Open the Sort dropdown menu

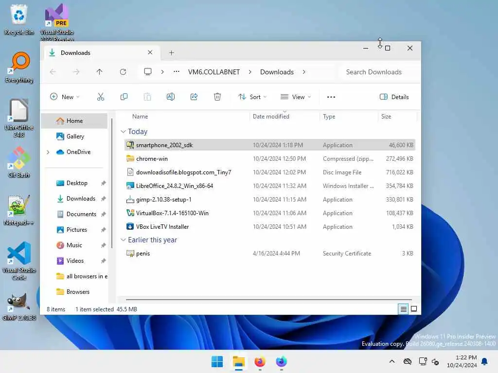(252, 97)
